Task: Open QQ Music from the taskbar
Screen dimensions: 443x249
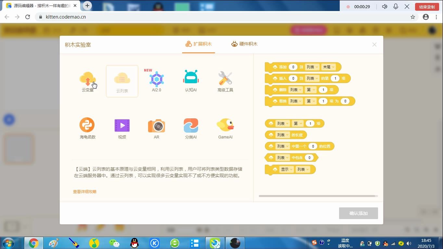Action: pyautogui.click(x=94, y=243)
